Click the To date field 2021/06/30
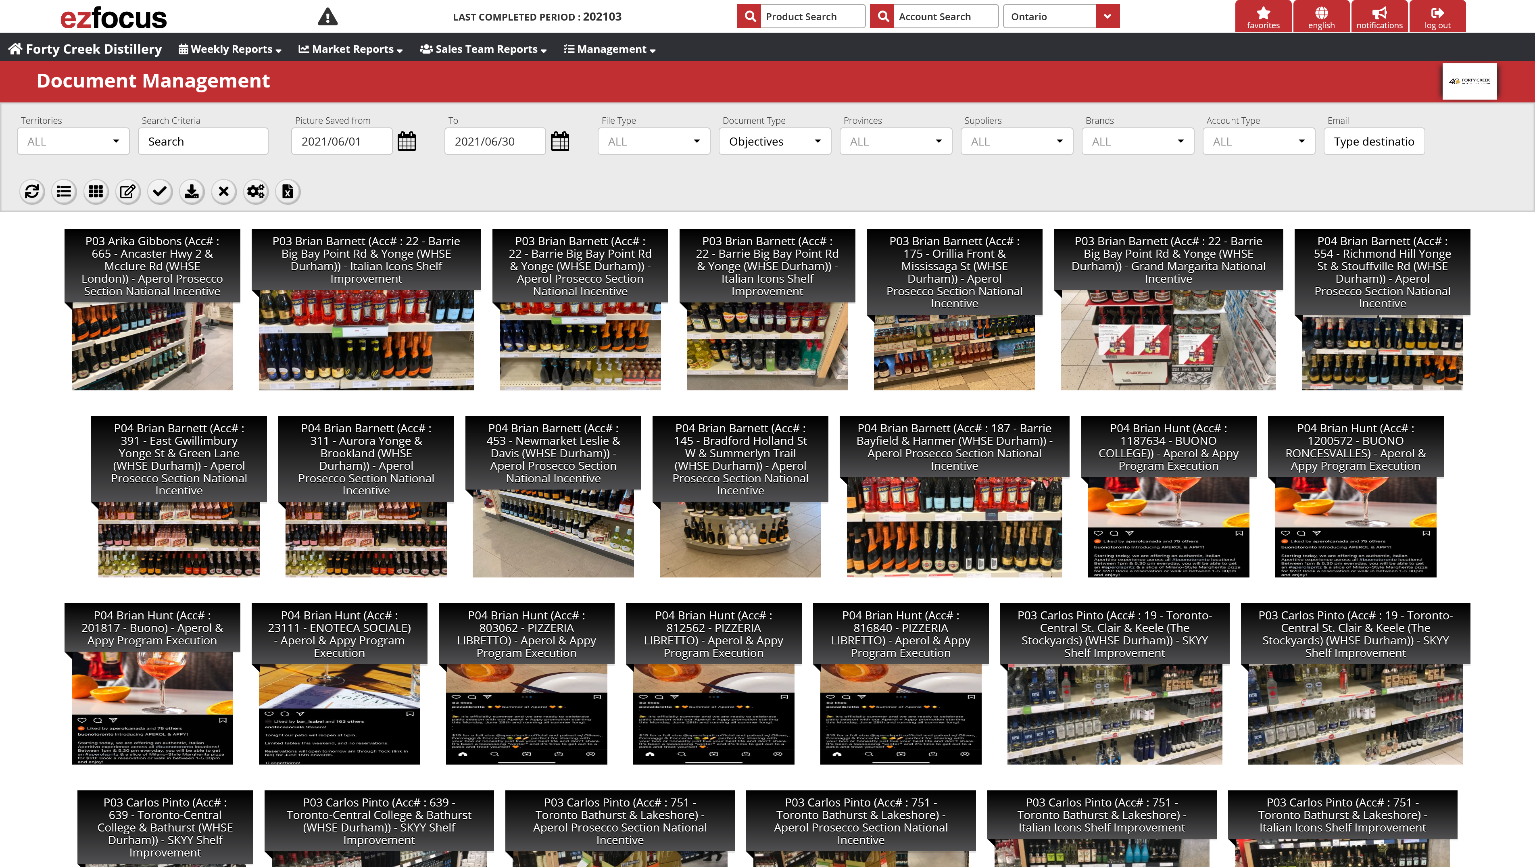This screenshot has width=1535, height=867. (x=494, y=141)
